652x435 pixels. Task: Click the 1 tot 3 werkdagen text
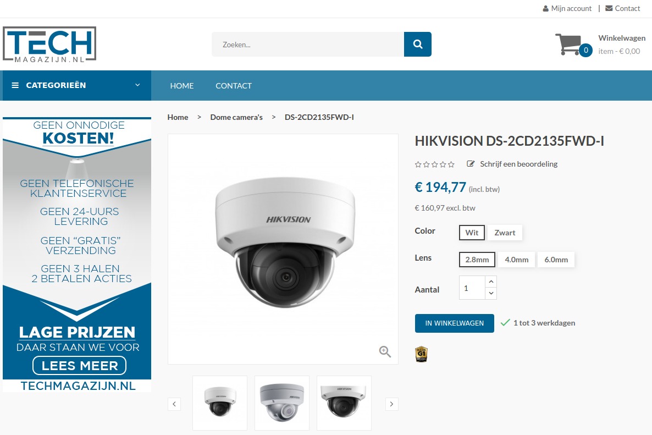pos(544,323)
